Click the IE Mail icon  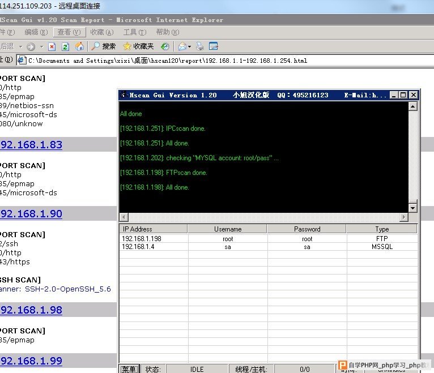(x=182, y=46)
